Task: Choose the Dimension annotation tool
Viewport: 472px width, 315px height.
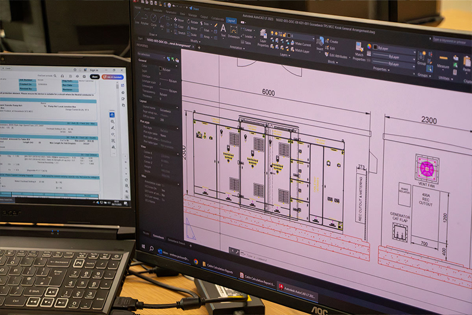Action: [234, 32]
